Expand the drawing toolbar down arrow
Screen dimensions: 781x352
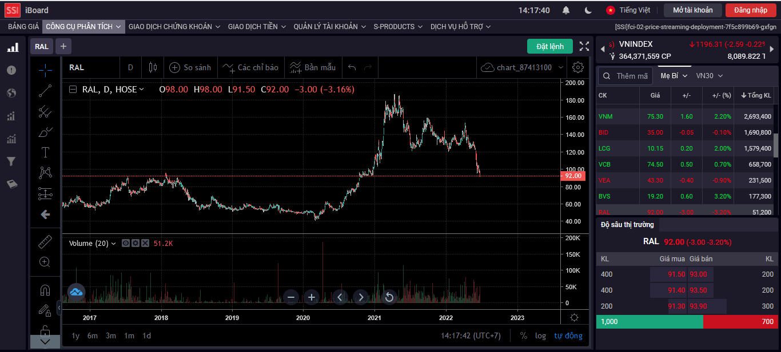(45, 342)
